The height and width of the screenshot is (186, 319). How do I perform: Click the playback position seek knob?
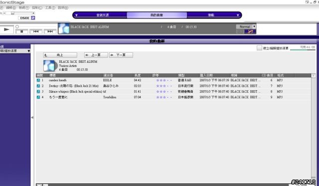click(x=17, y=26)
